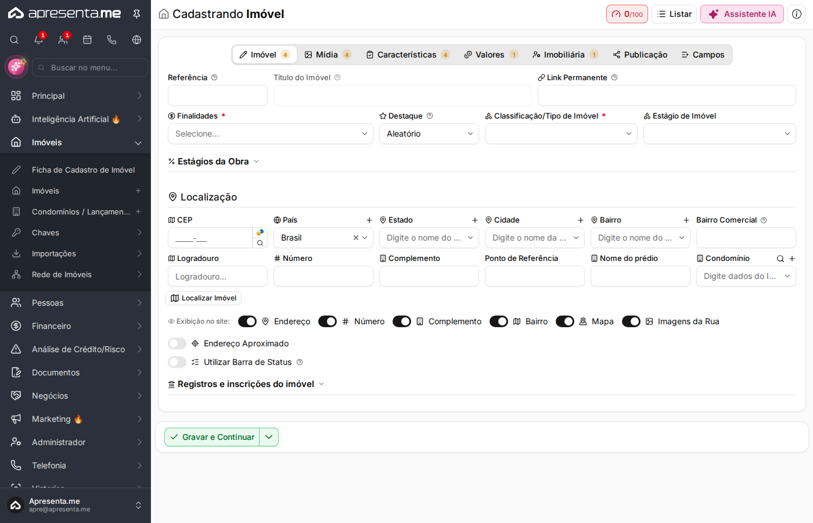Screen dimensions: 813x523
Task: Toggle Imagens da Rua display
Action: pyautogui.click(x=631, y=321)
